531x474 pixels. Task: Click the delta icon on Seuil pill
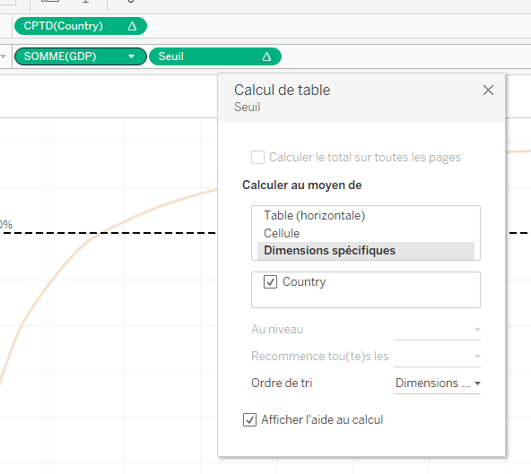click(x=266, y=56)
